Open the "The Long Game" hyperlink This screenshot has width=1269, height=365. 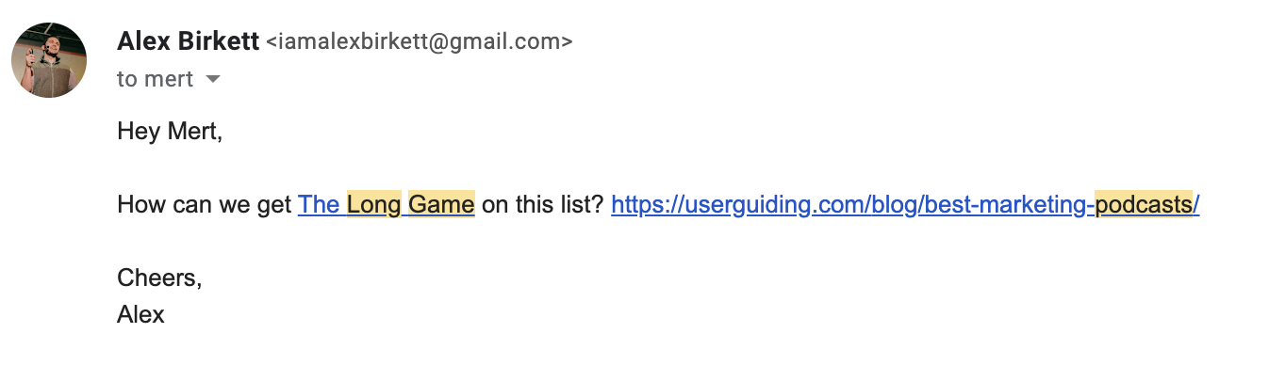386,204
